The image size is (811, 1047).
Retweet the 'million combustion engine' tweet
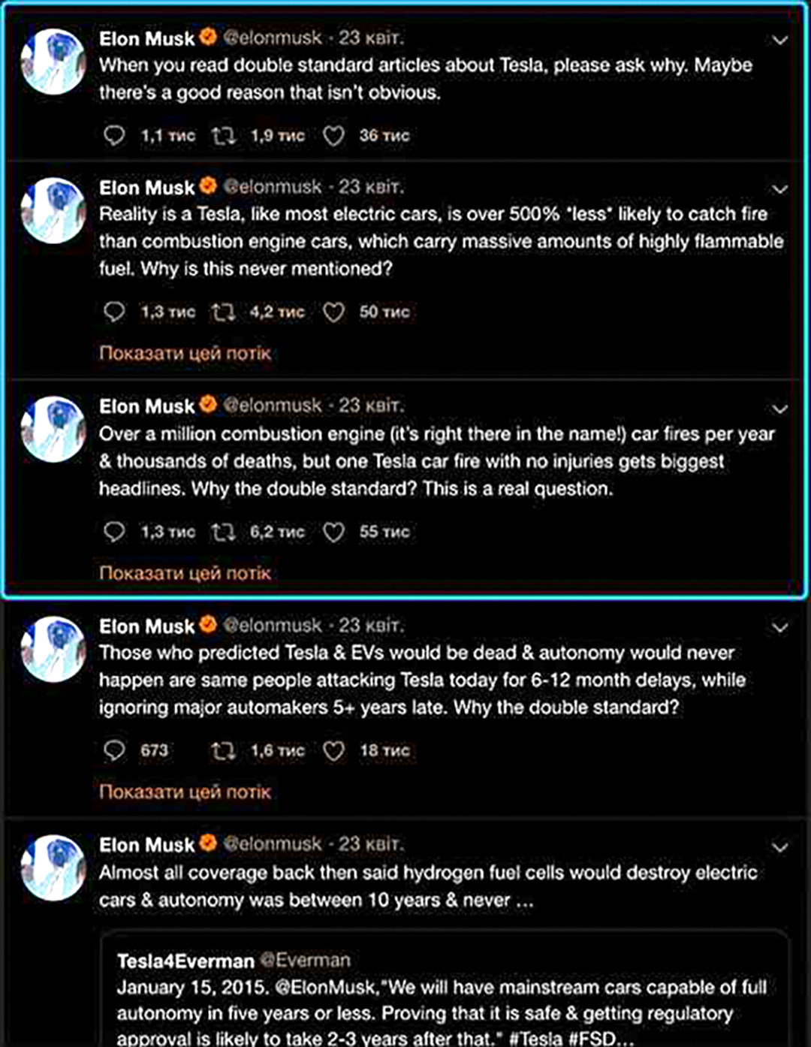[x=223, y=532]
